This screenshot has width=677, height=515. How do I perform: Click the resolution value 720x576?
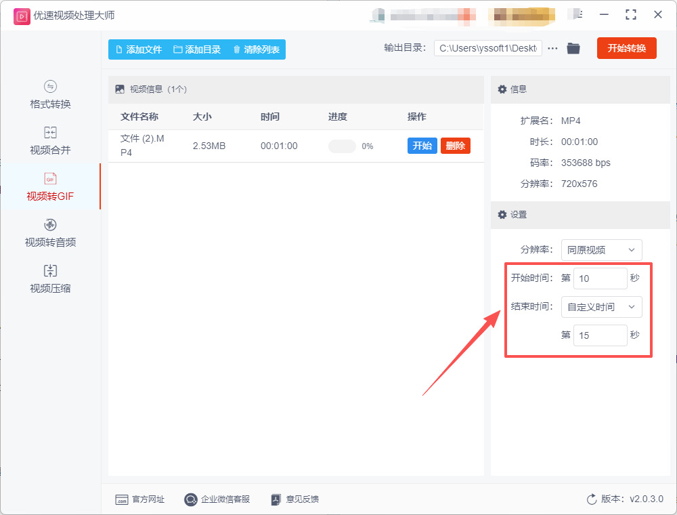pyautogui.click(x=579, y=184)
